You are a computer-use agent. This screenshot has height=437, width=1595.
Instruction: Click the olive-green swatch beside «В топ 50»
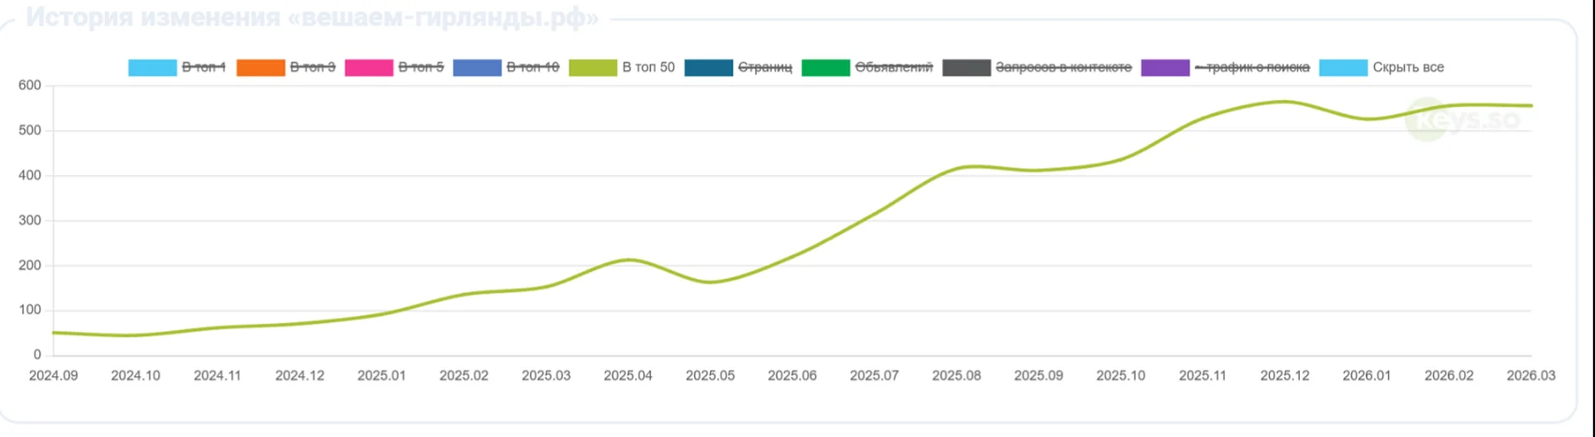point(593,67)
